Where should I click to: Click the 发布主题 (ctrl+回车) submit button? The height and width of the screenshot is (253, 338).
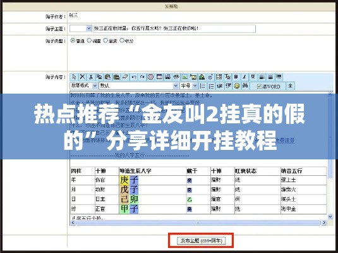click(201, 240)
